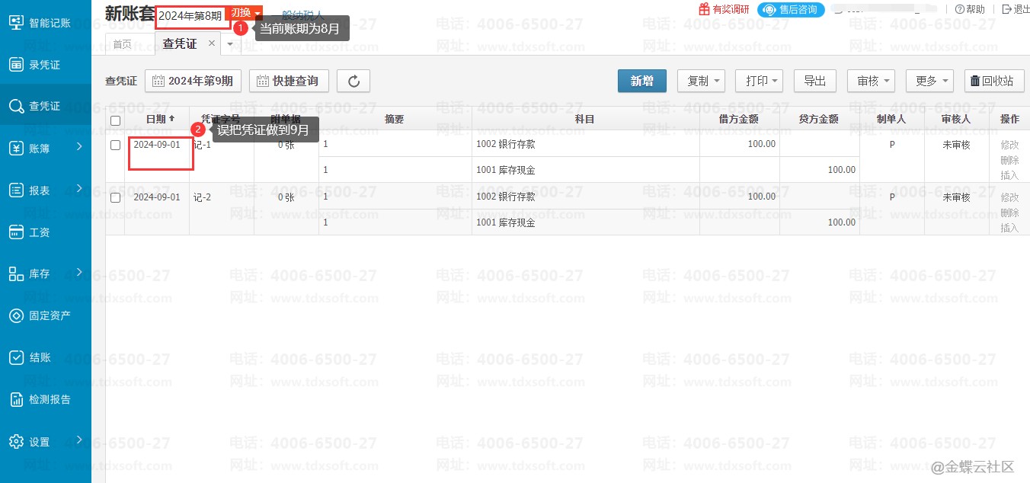Open the 固定资产 fixed assets icon

point(16,315)
